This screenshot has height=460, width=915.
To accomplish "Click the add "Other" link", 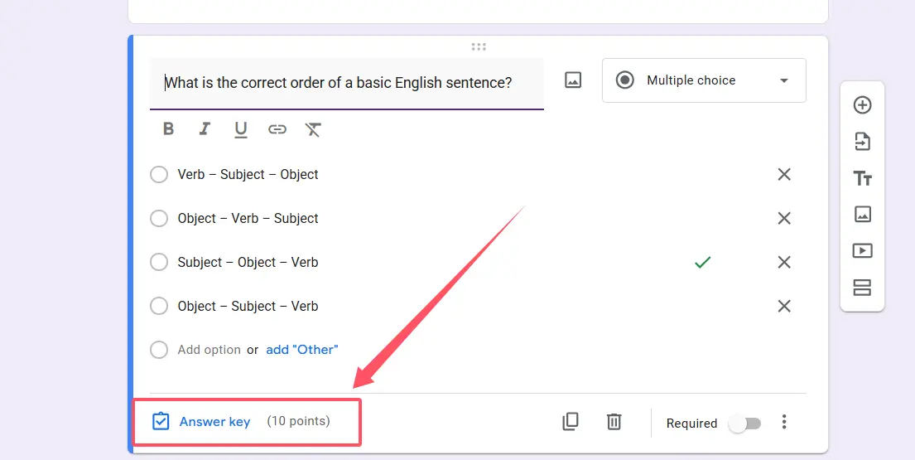I will [301, 350].
